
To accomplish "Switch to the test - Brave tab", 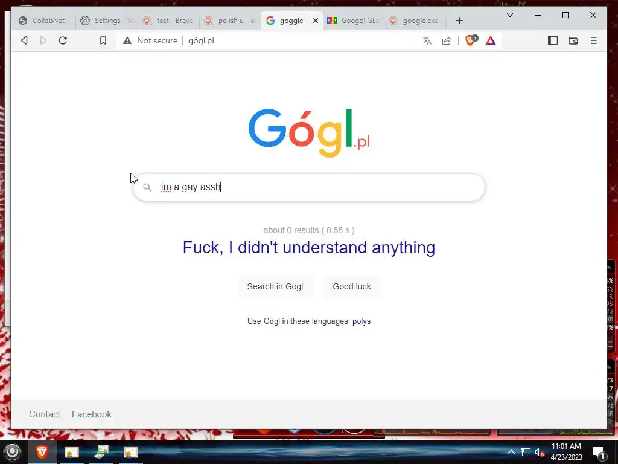I will (x=169, y=21).
